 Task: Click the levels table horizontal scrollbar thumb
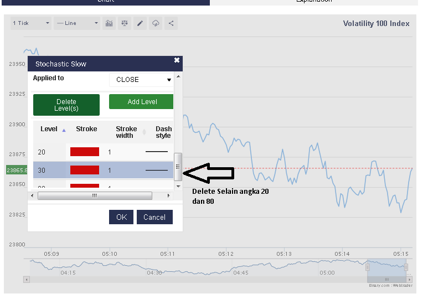(x=95, y=196)
